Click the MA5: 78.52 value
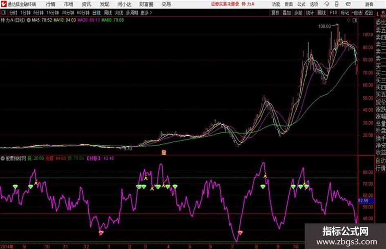The width and height of the screenshot is (386, 249). [x=42, y=20]
